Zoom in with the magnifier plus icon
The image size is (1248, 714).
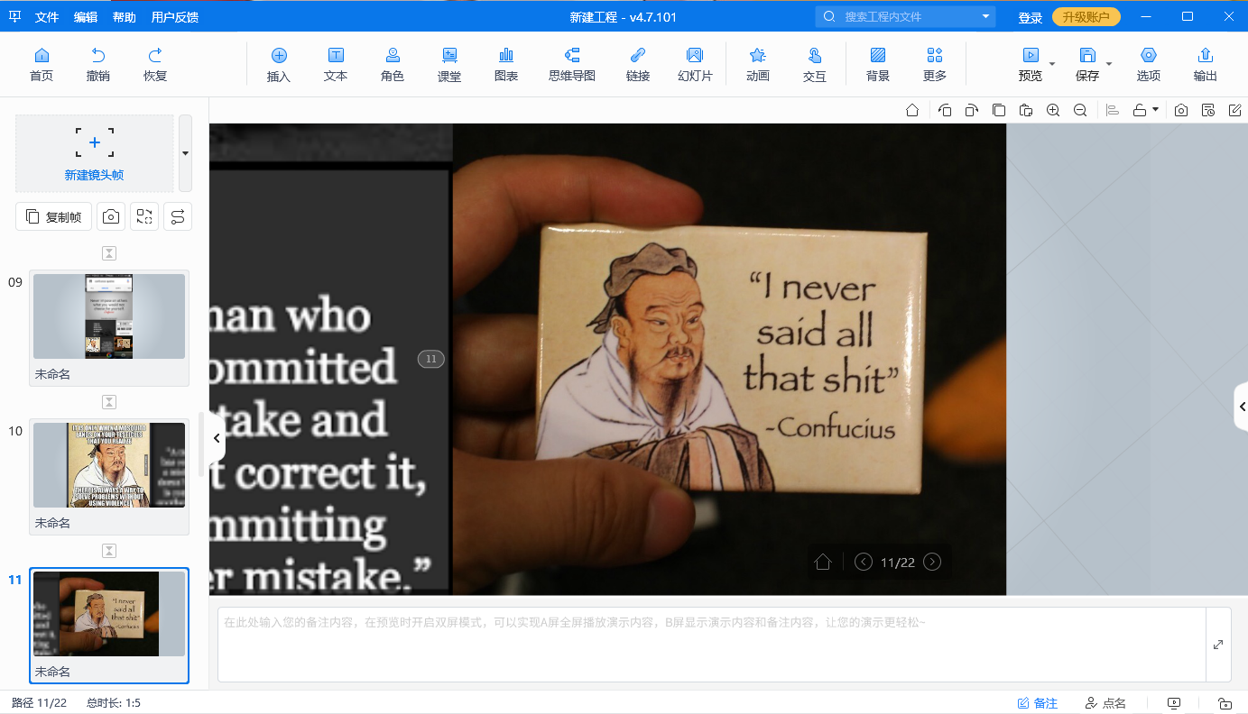(x=1053, y=110)
